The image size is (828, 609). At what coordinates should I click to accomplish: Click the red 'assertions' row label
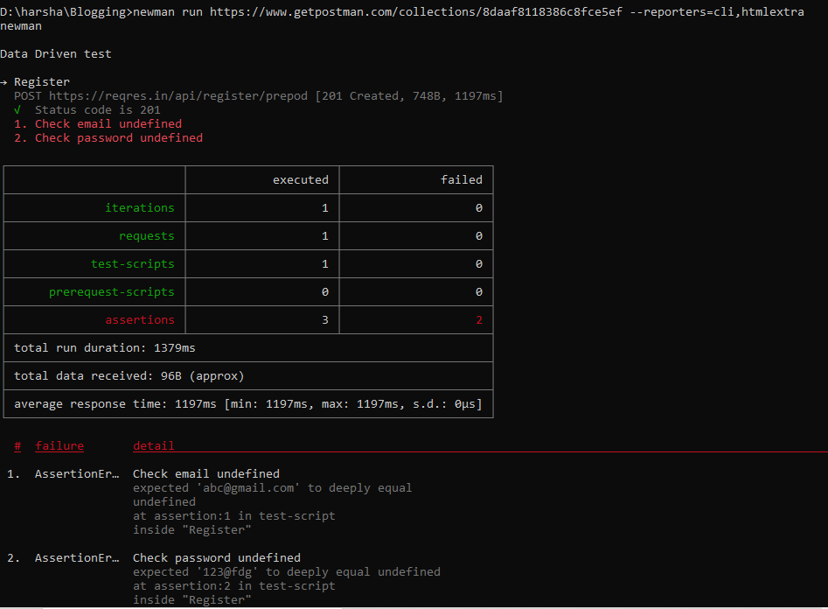[139, 320]
